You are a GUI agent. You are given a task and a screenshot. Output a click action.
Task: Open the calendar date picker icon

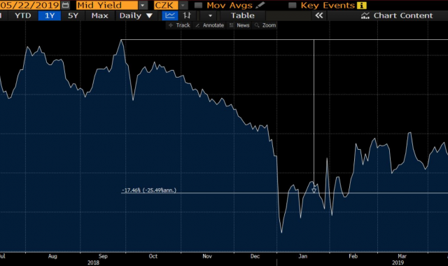(x=65, y=5)
